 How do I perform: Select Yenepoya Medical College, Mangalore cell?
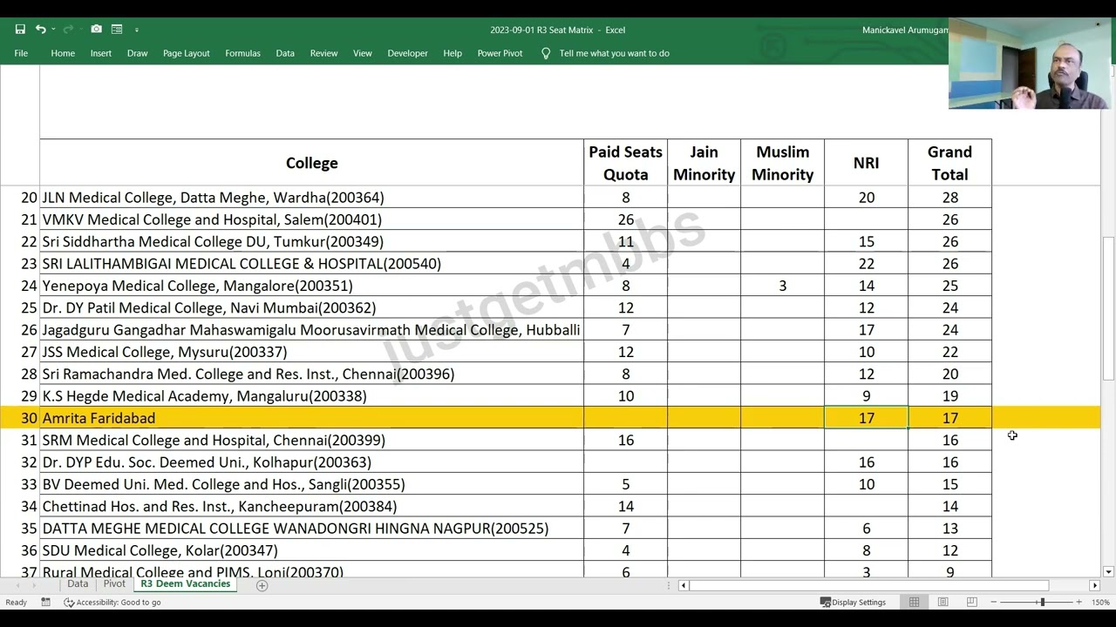[311, 286]
